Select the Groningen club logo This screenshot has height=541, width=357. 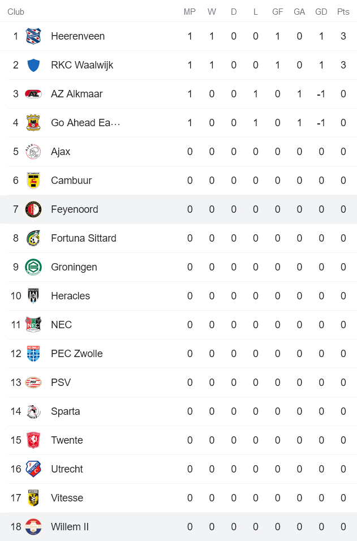coord(33,267)
